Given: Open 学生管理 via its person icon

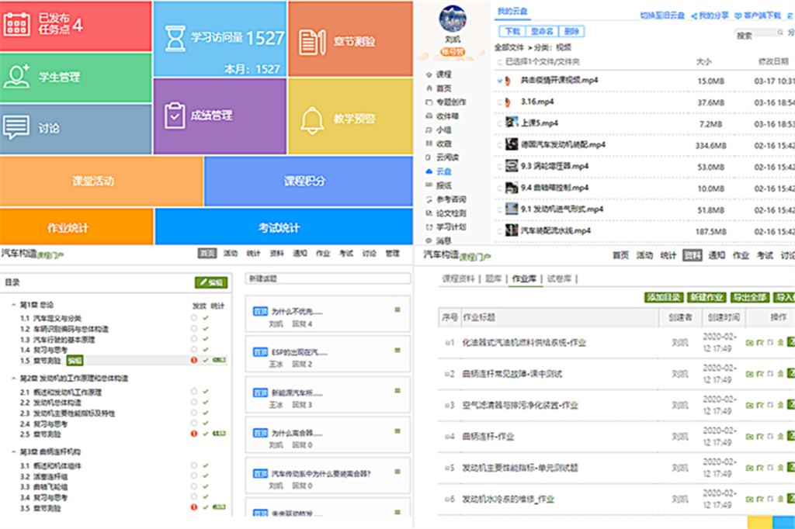Looking at the screenshot, I should click(17, 76).
